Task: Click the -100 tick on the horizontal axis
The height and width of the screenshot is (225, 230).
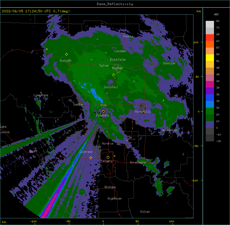Action: point(33,221)
